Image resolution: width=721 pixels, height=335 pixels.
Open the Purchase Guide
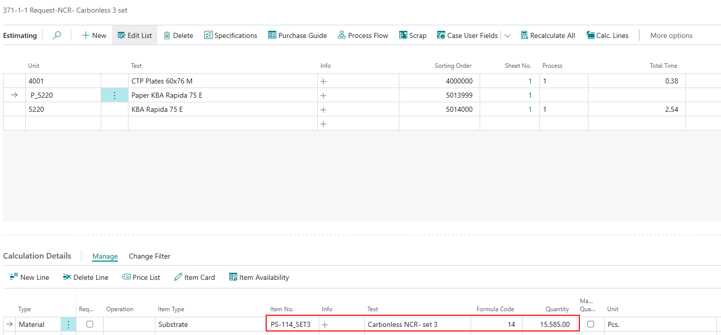point(298,35)
